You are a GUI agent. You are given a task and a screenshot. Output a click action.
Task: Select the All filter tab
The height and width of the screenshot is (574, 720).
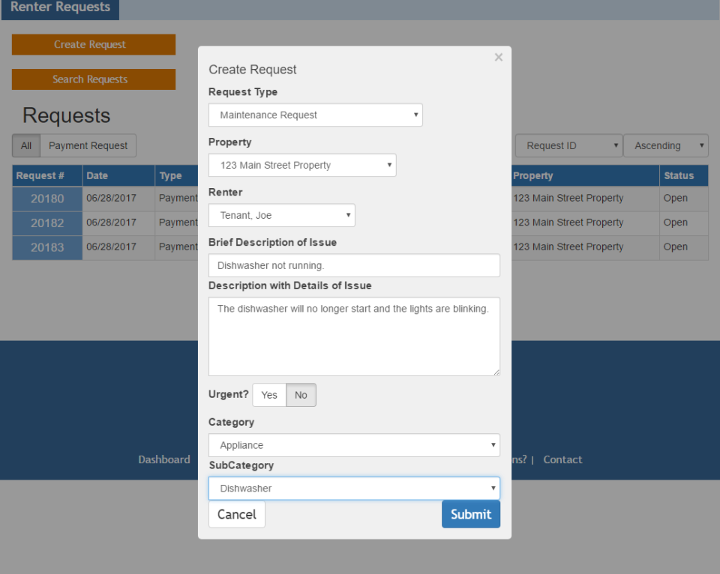pyautogui.click(x=26, y=146)
